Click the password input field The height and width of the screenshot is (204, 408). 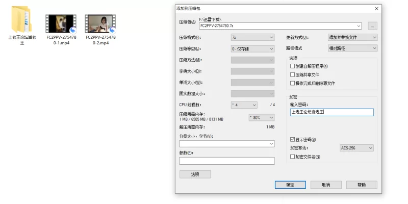(331, 112)
